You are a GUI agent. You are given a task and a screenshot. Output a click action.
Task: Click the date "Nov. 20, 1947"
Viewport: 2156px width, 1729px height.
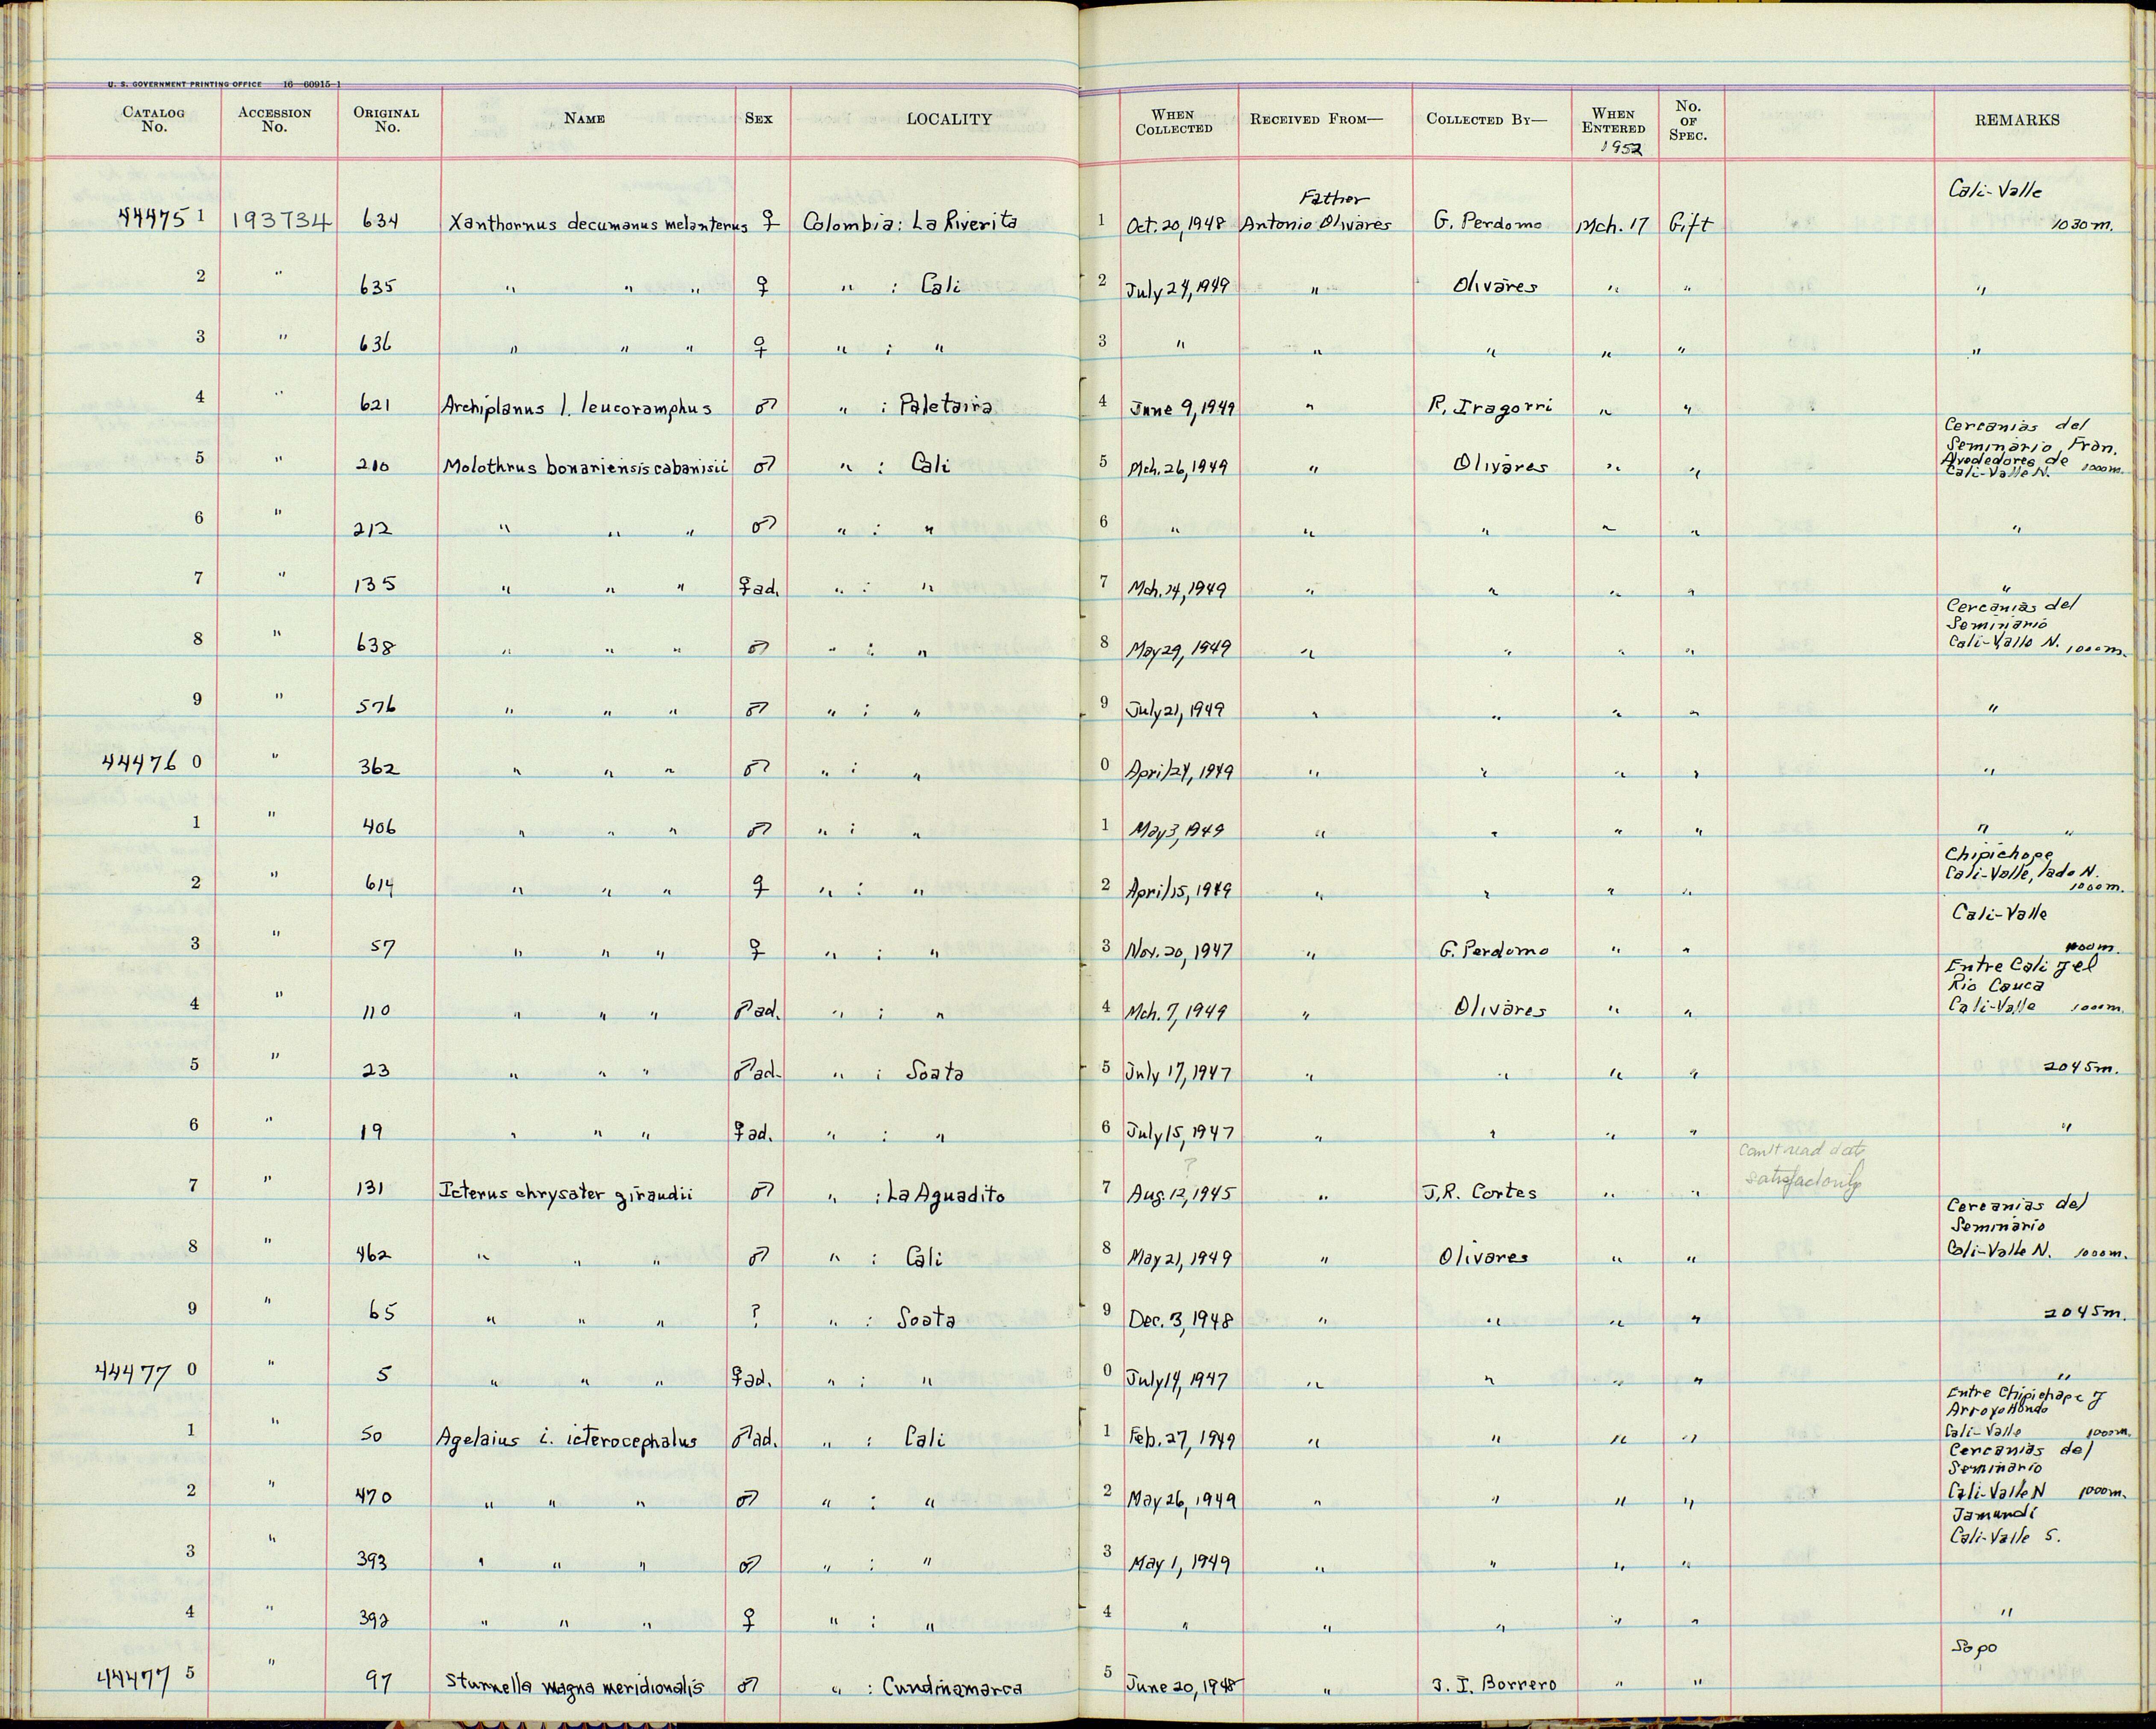pyautogui.click(x=1180, y=949)
